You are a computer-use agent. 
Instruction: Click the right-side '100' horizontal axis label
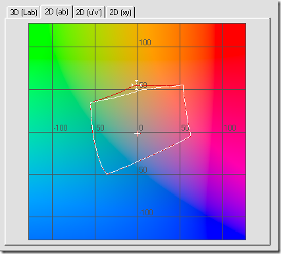point(230,127)
